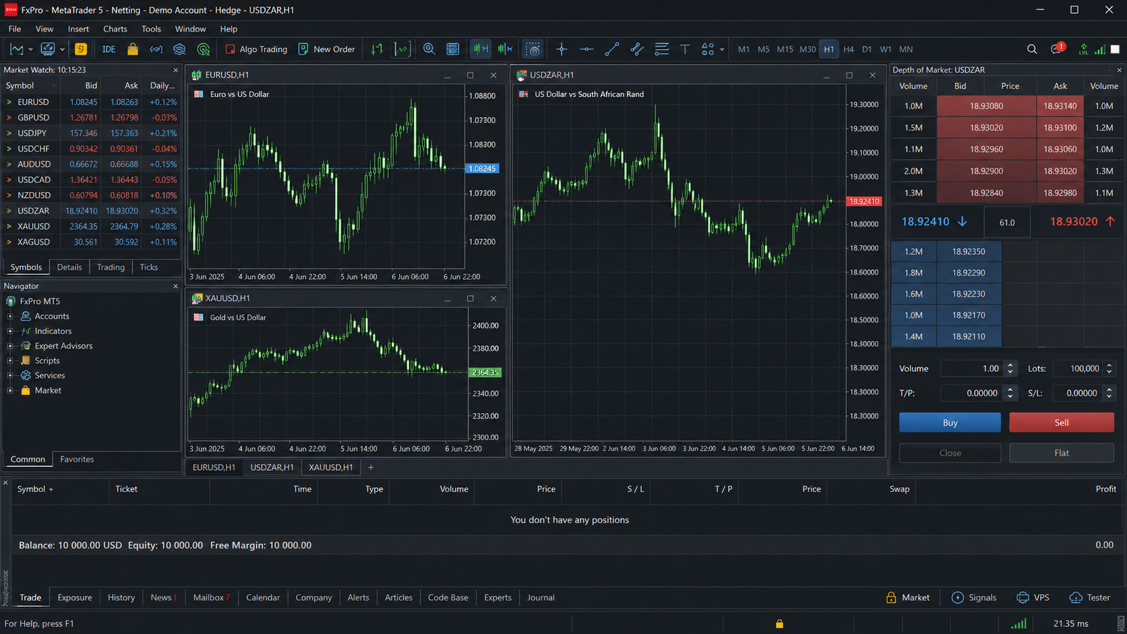Open the Charts menu
Viewport: 1127px width, 634px height.
tap(115, 29)
